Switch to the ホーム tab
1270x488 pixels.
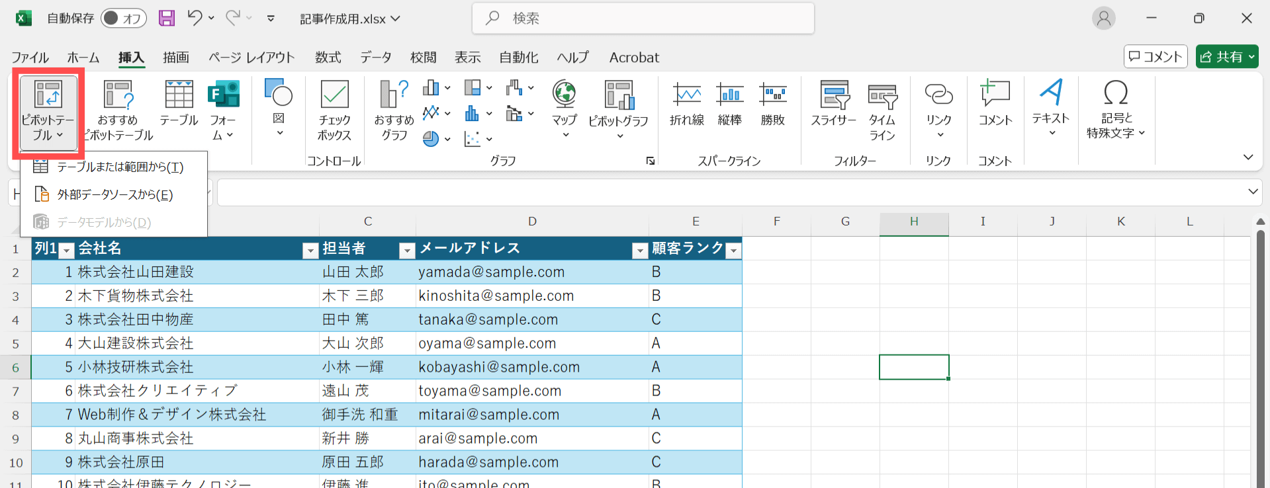tap(83, 58)
